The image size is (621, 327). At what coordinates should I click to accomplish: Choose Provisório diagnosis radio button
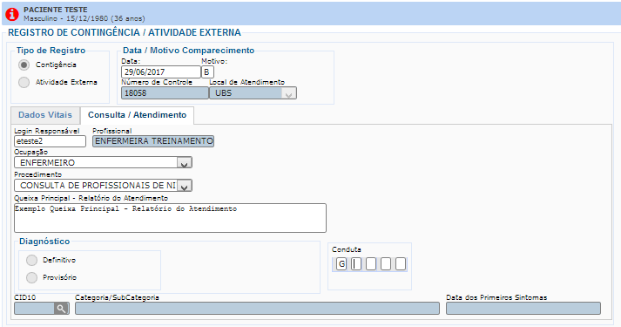pos(31,277)
